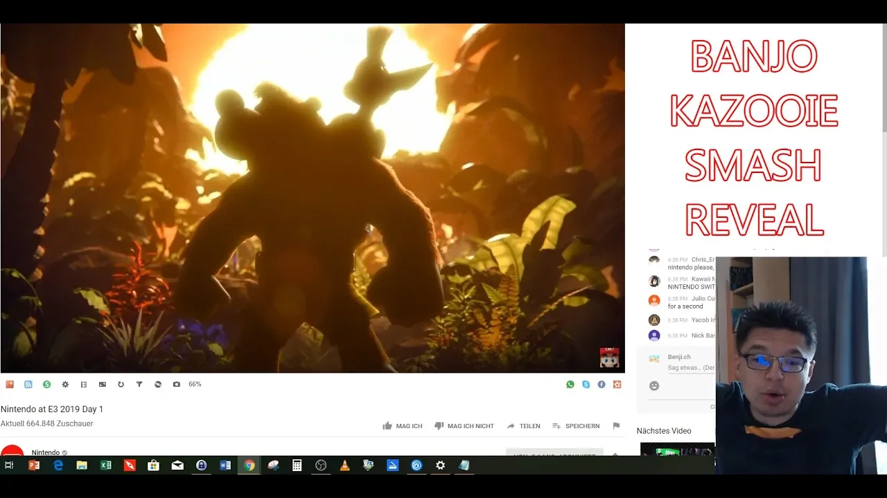This screenshot has height=498, width=887.
Task: Share the video using TEILEN
Action: [523, 426]
